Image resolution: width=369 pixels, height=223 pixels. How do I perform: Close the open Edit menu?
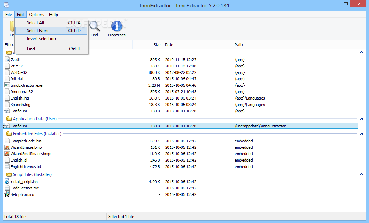20,15
